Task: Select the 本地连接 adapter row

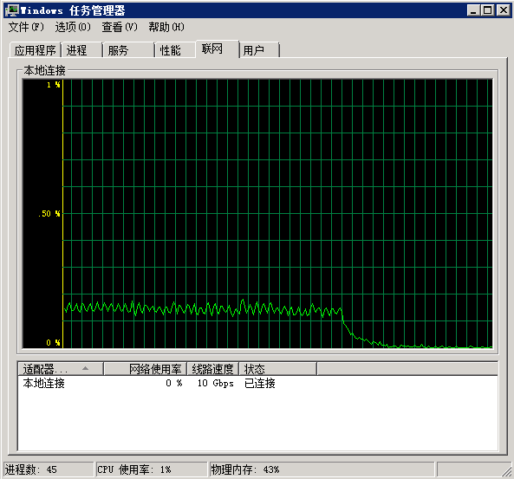Action: click(x=257, y=383)
